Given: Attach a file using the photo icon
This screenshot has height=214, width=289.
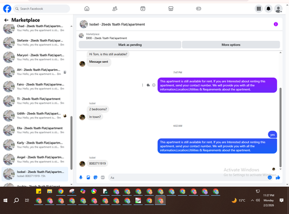Looking at the screenshot, I should 88,178.
